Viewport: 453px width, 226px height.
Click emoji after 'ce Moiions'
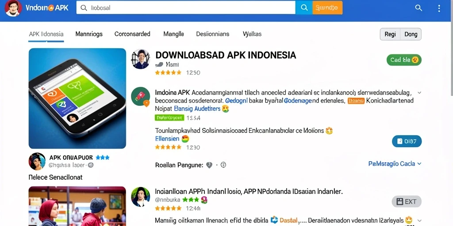pos(329,131)
